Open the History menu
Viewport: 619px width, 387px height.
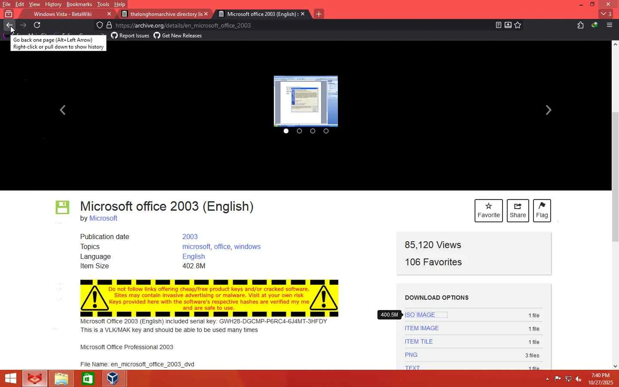click(53, 4)
